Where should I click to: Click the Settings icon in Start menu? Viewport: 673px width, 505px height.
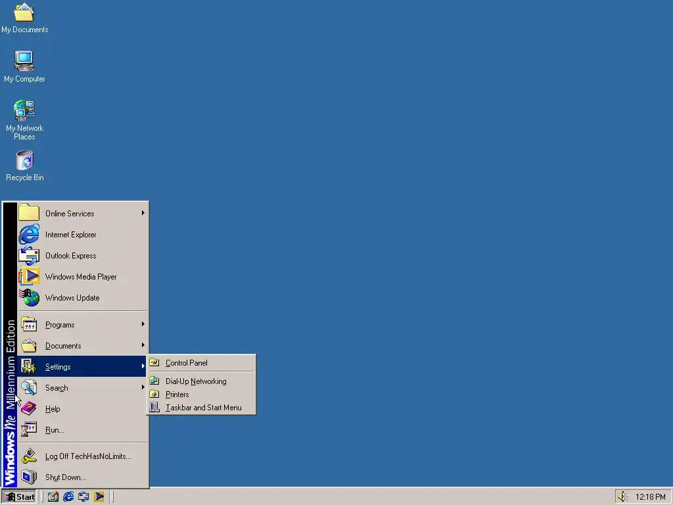tap(29, 366)
